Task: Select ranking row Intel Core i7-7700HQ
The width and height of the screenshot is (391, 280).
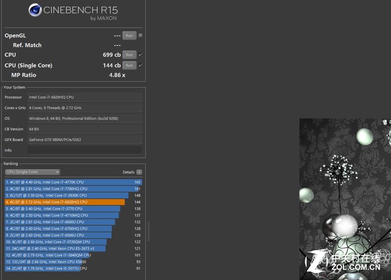Action: coord(73,189)
